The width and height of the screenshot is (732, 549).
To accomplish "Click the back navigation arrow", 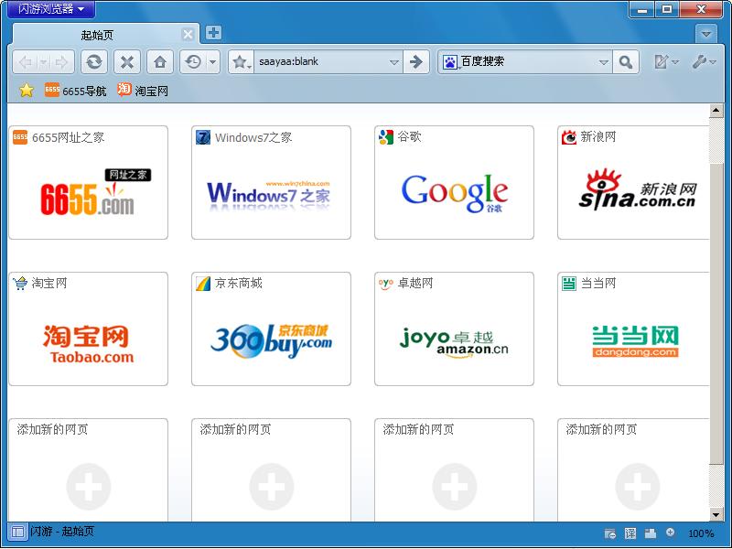I will [26, 61].
